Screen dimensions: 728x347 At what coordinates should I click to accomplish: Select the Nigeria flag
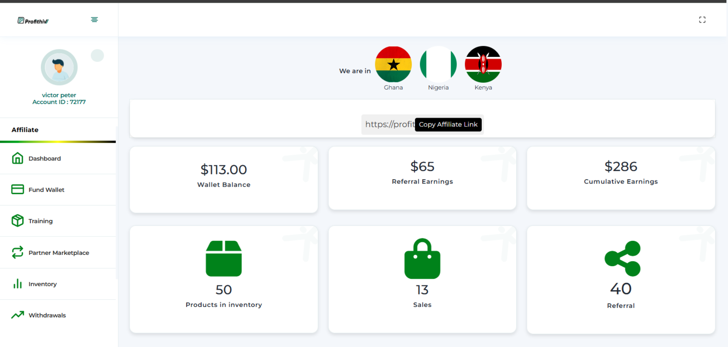coord(438,64)
